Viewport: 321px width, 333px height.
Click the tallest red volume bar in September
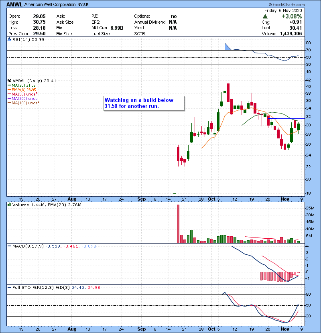(x=178, y=224)
